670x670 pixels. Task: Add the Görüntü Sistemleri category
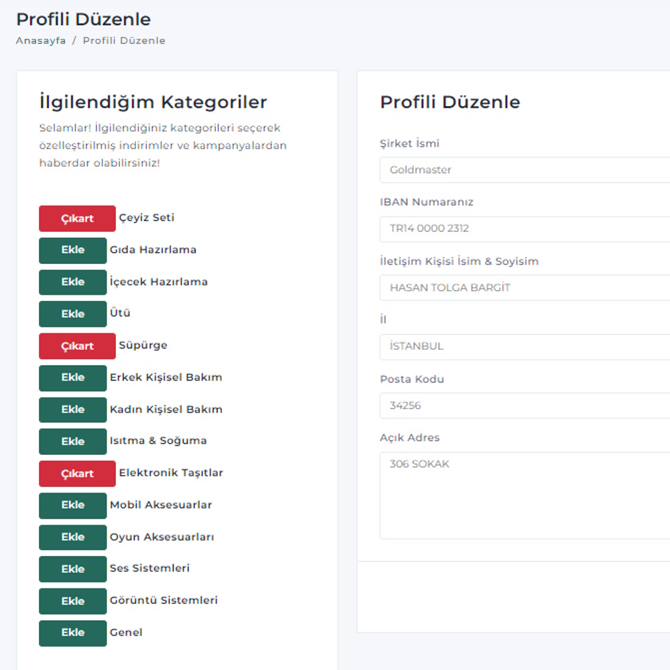click(x=72, y=601)
